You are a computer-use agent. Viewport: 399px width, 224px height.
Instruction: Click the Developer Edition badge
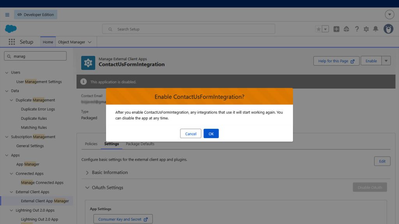click(35, 15)
